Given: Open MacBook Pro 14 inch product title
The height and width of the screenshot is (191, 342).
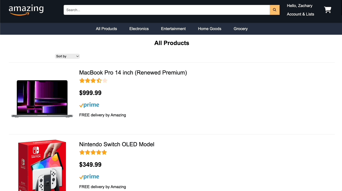Looking at the screenshot, I should (x=133, y=72).
